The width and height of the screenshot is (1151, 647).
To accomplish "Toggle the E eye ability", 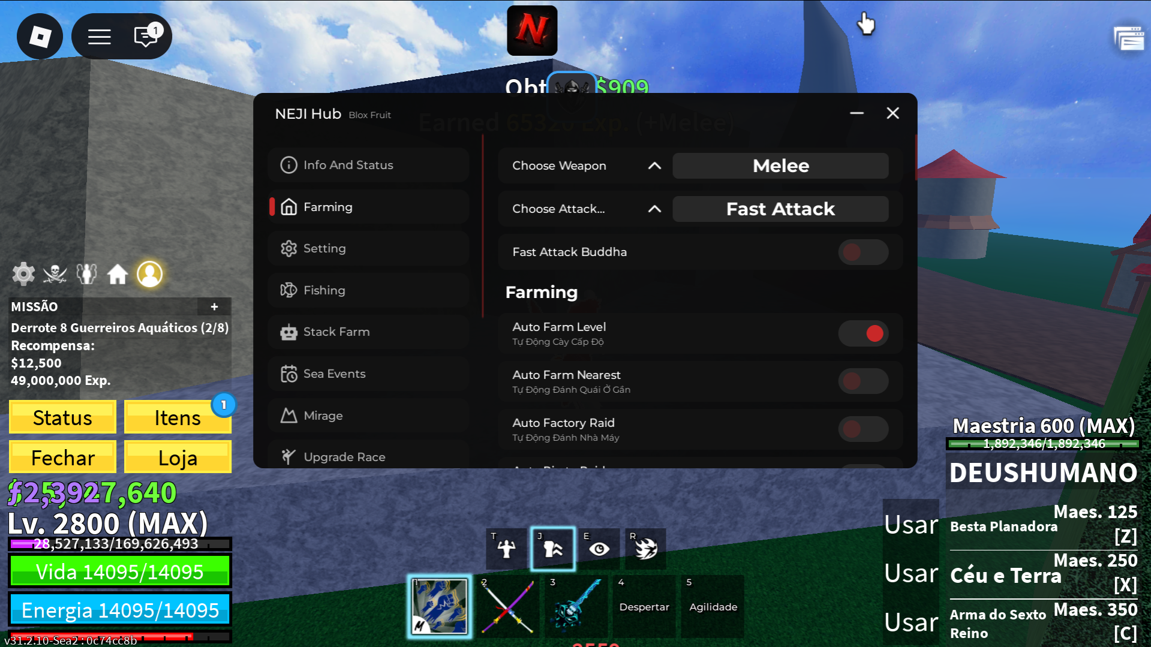I will pos(599,548).
